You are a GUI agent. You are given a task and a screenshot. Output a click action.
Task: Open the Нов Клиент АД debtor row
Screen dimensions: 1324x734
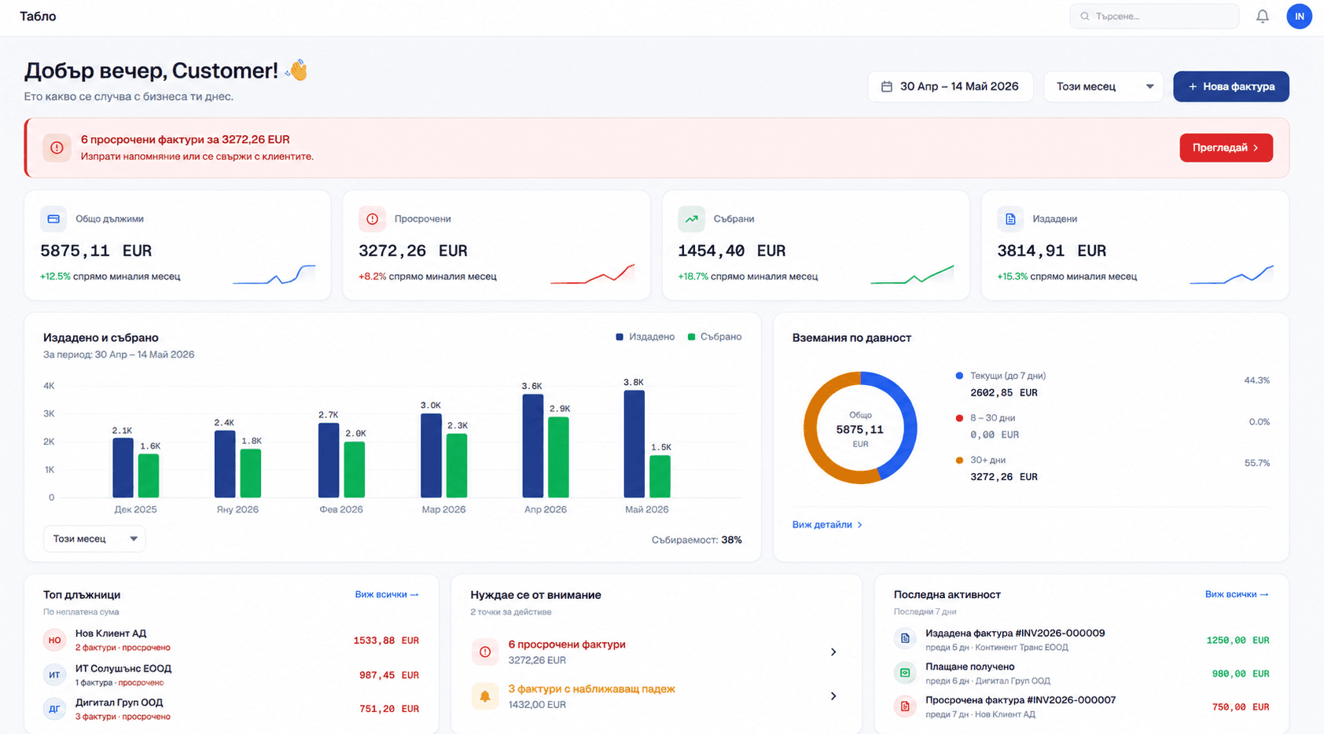231,640
